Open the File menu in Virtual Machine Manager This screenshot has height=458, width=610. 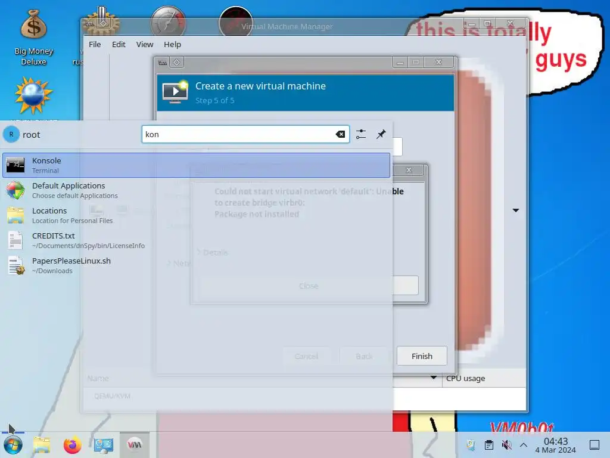(x=95, y=44)
